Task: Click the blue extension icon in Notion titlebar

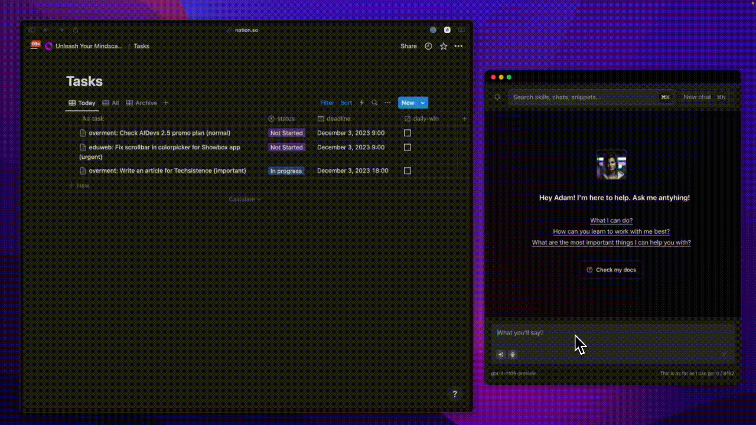Action: pyautogui.click(x=433, y=30)
